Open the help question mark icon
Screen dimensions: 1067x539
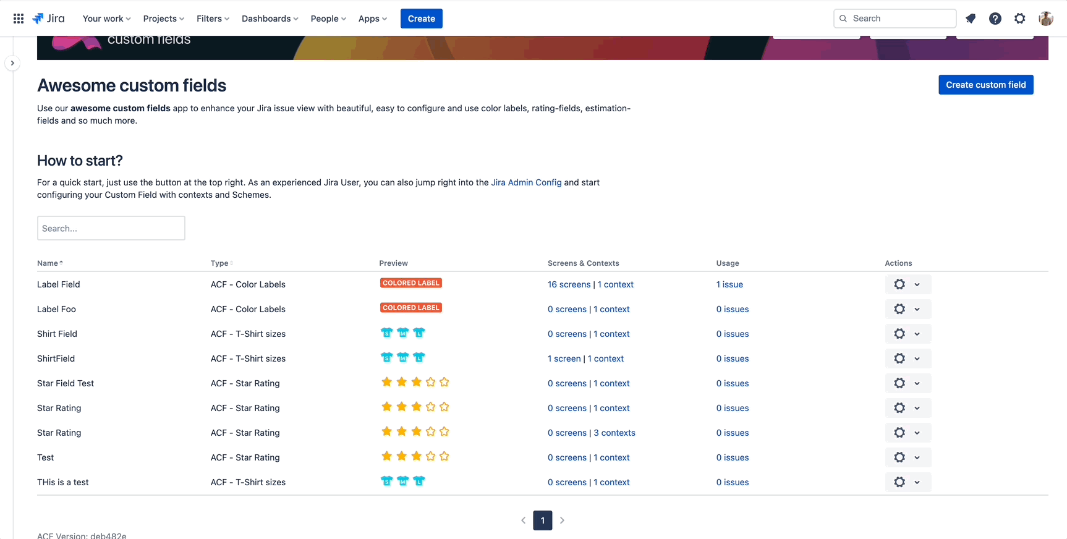tap(995, 19)
